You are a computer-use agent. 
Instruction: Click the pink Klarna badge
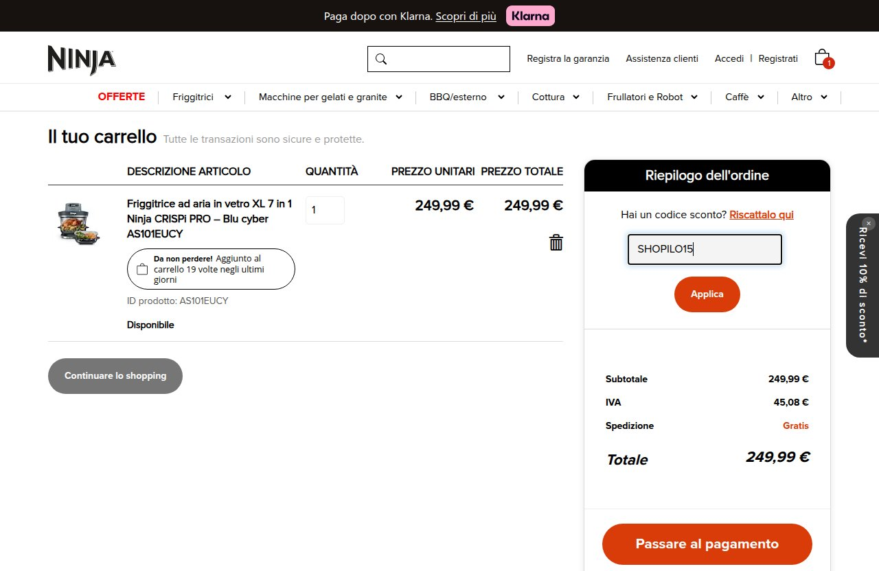[x=530, y=16]
